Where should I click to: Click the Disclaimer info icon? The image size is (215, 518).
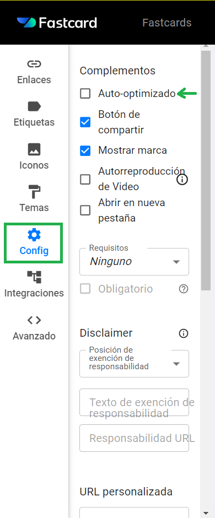pos(183,333)
